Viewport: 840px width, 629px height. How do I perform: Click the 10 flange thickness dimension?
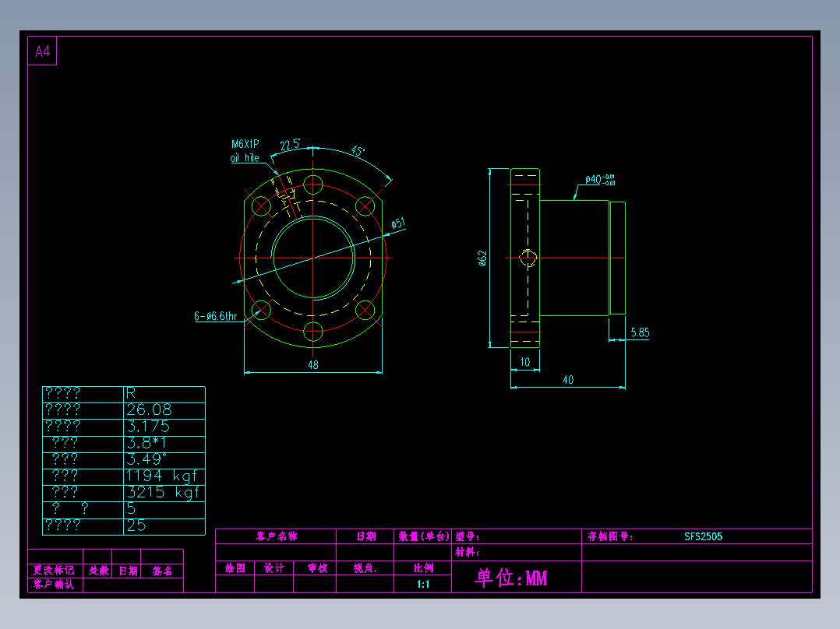point(525,362)
